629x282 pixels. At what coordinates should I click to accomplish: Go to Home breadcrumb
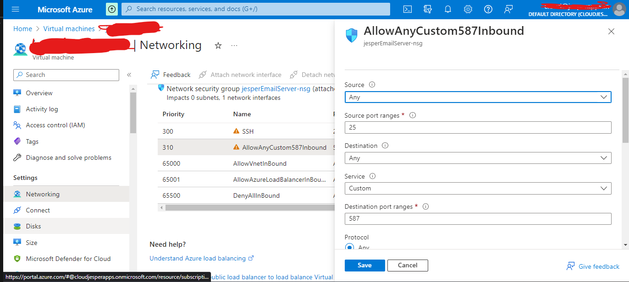click(x=23, y=29)
